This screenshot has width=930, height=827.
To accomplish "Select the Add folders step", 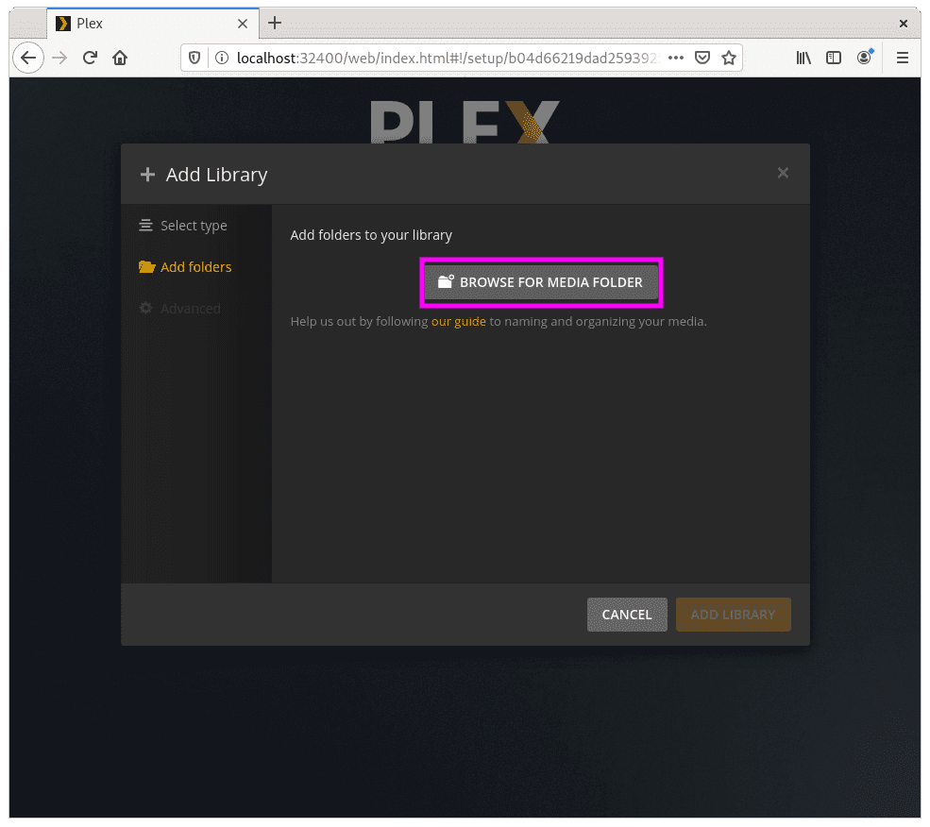I will 185,267.
